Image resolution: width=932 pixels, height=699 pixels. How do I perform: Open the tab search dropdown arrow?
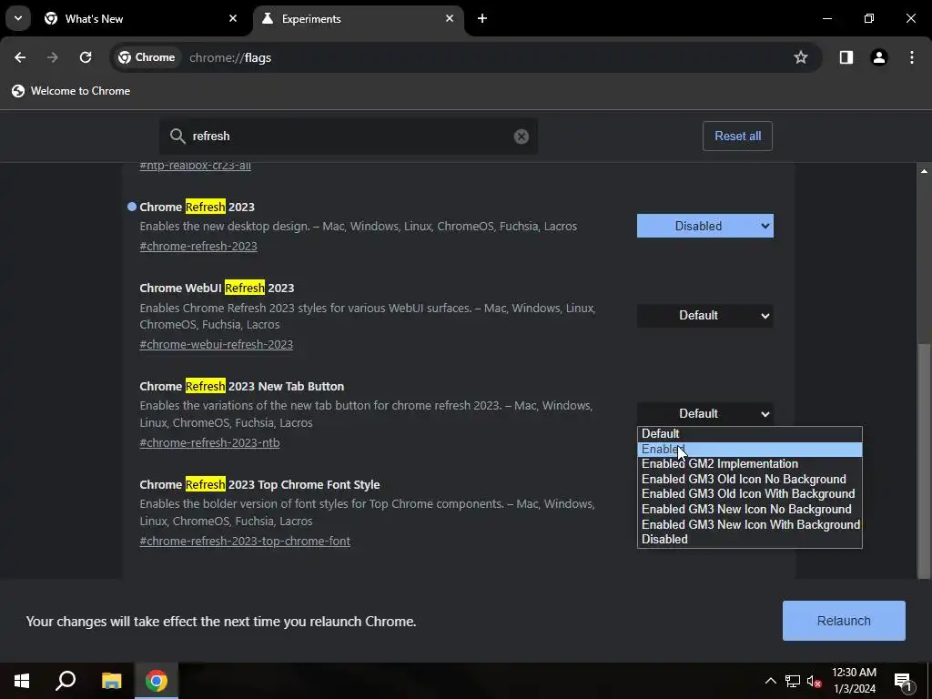point(18,18)
